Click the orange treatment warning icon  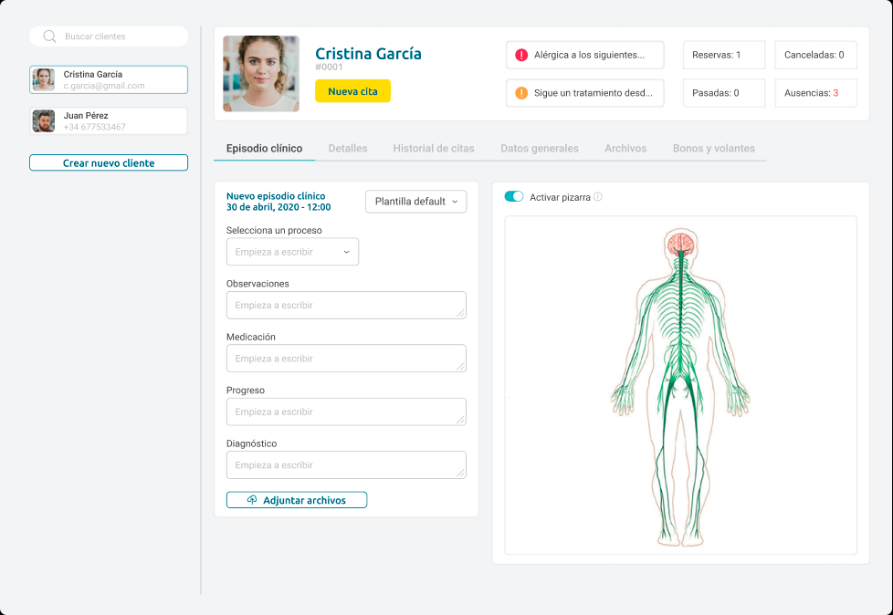coord(521,93)
